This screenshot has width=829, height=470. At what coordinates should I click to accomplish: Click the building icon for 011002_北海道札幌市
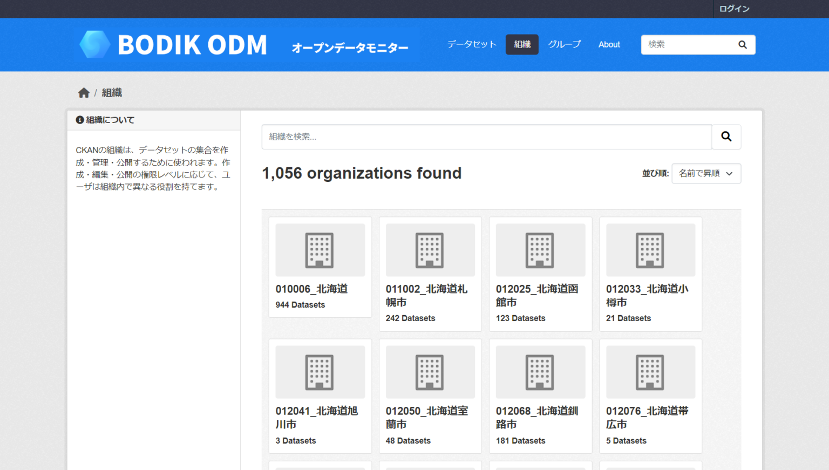click(430, 249)
